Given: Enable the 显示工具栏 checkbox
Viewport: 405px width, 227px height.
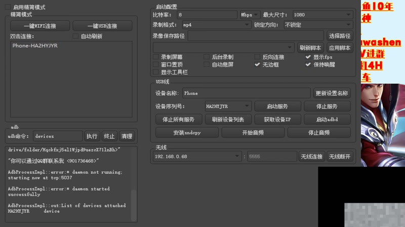Looking at the screenshot, I should click(156, 72).
